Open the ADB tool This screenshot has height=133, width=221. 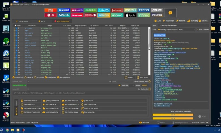pyautogui.click(x=158, y=21)
